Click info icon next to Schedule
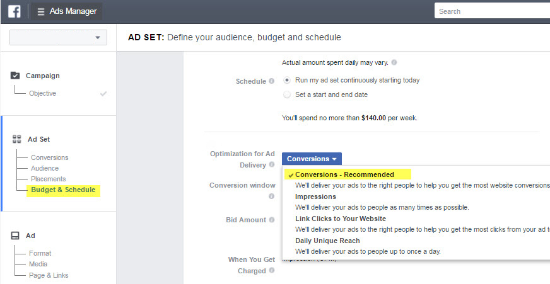 [272, 81]
